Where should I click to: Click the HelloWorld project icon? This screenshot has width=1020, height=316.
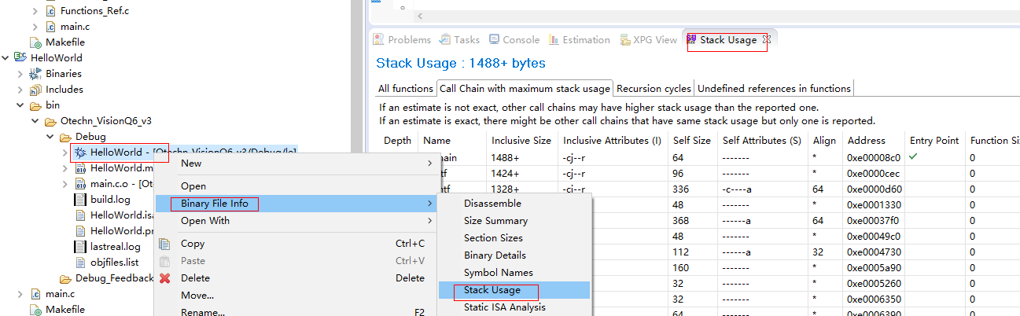(21, 57)
